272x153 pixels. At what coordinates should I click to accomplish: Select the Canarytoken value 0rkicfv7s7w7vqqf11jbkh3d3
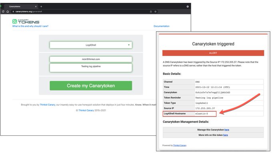pyautogui.click(x=213, y=93)
